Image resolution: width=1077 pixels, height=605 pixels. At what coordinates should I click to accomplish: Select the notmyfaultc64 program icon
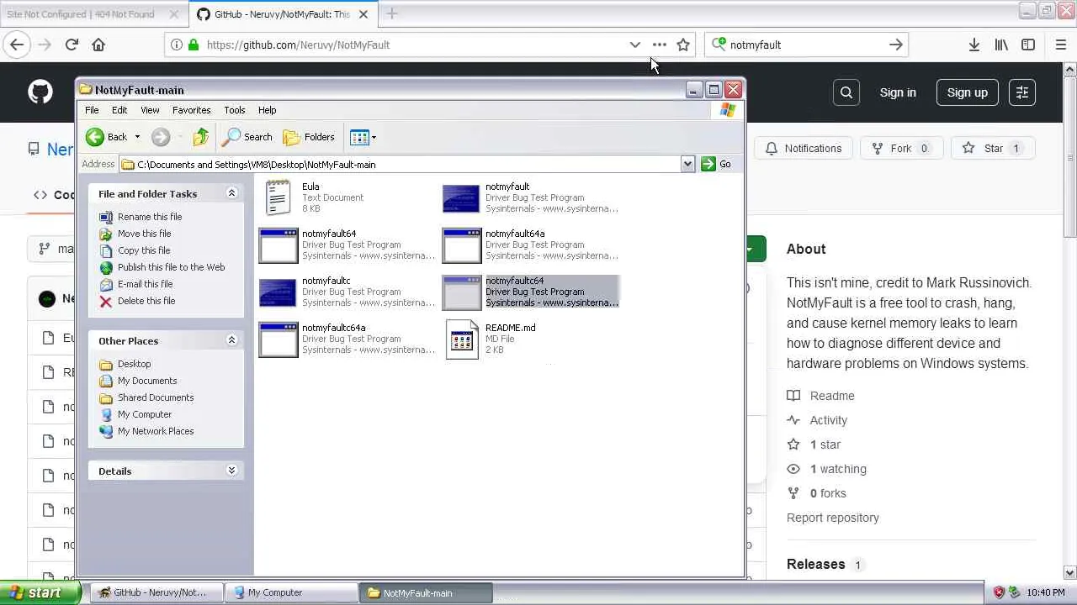coord(462,292)
